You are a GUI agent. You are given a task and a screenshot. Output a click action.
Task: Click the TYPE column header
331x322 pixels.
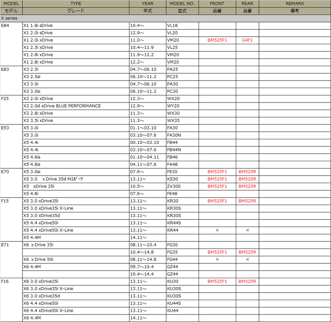(x=76, y=4)
